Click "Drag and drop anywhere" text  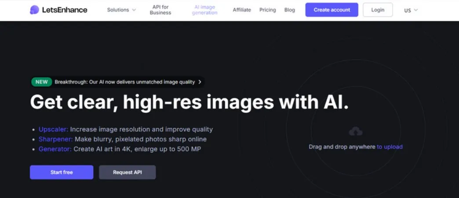coord(342,147)
